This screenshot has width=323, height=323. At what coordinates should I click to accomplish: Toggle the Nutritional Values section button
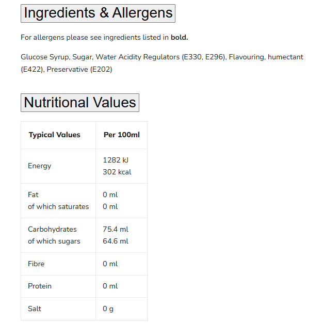(80, 103)
